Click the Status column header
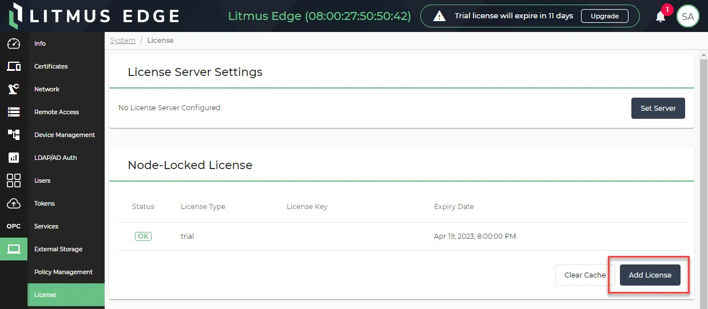Image resolution: width=708 pixels, height=309 pixels. (x=143, y=207)
